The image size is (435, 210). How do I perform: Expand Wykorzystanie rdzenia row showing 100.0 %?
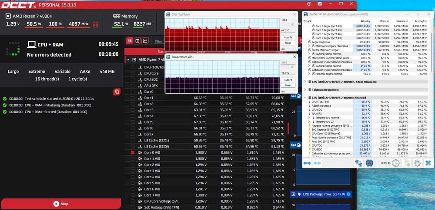309,54
